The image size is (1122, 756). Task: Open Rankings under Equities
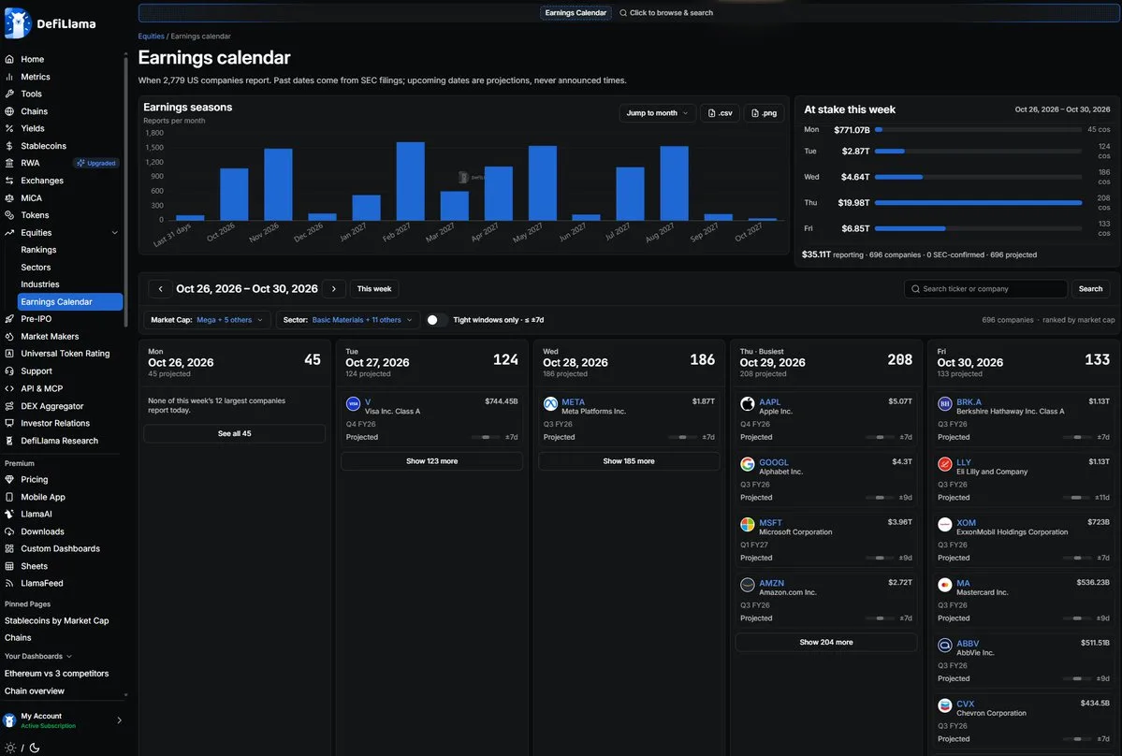[38, 250]
